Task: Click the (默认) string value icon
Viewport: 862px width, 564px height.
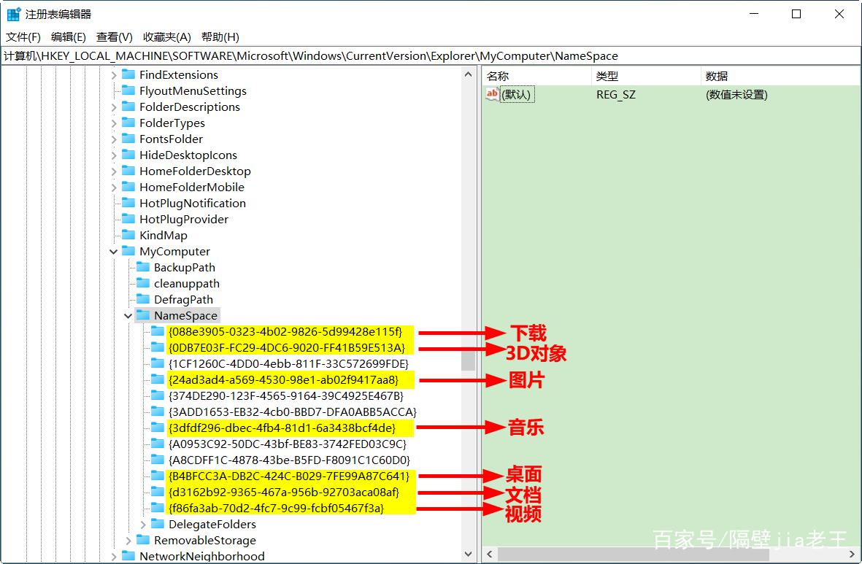Action: (492, 94)
